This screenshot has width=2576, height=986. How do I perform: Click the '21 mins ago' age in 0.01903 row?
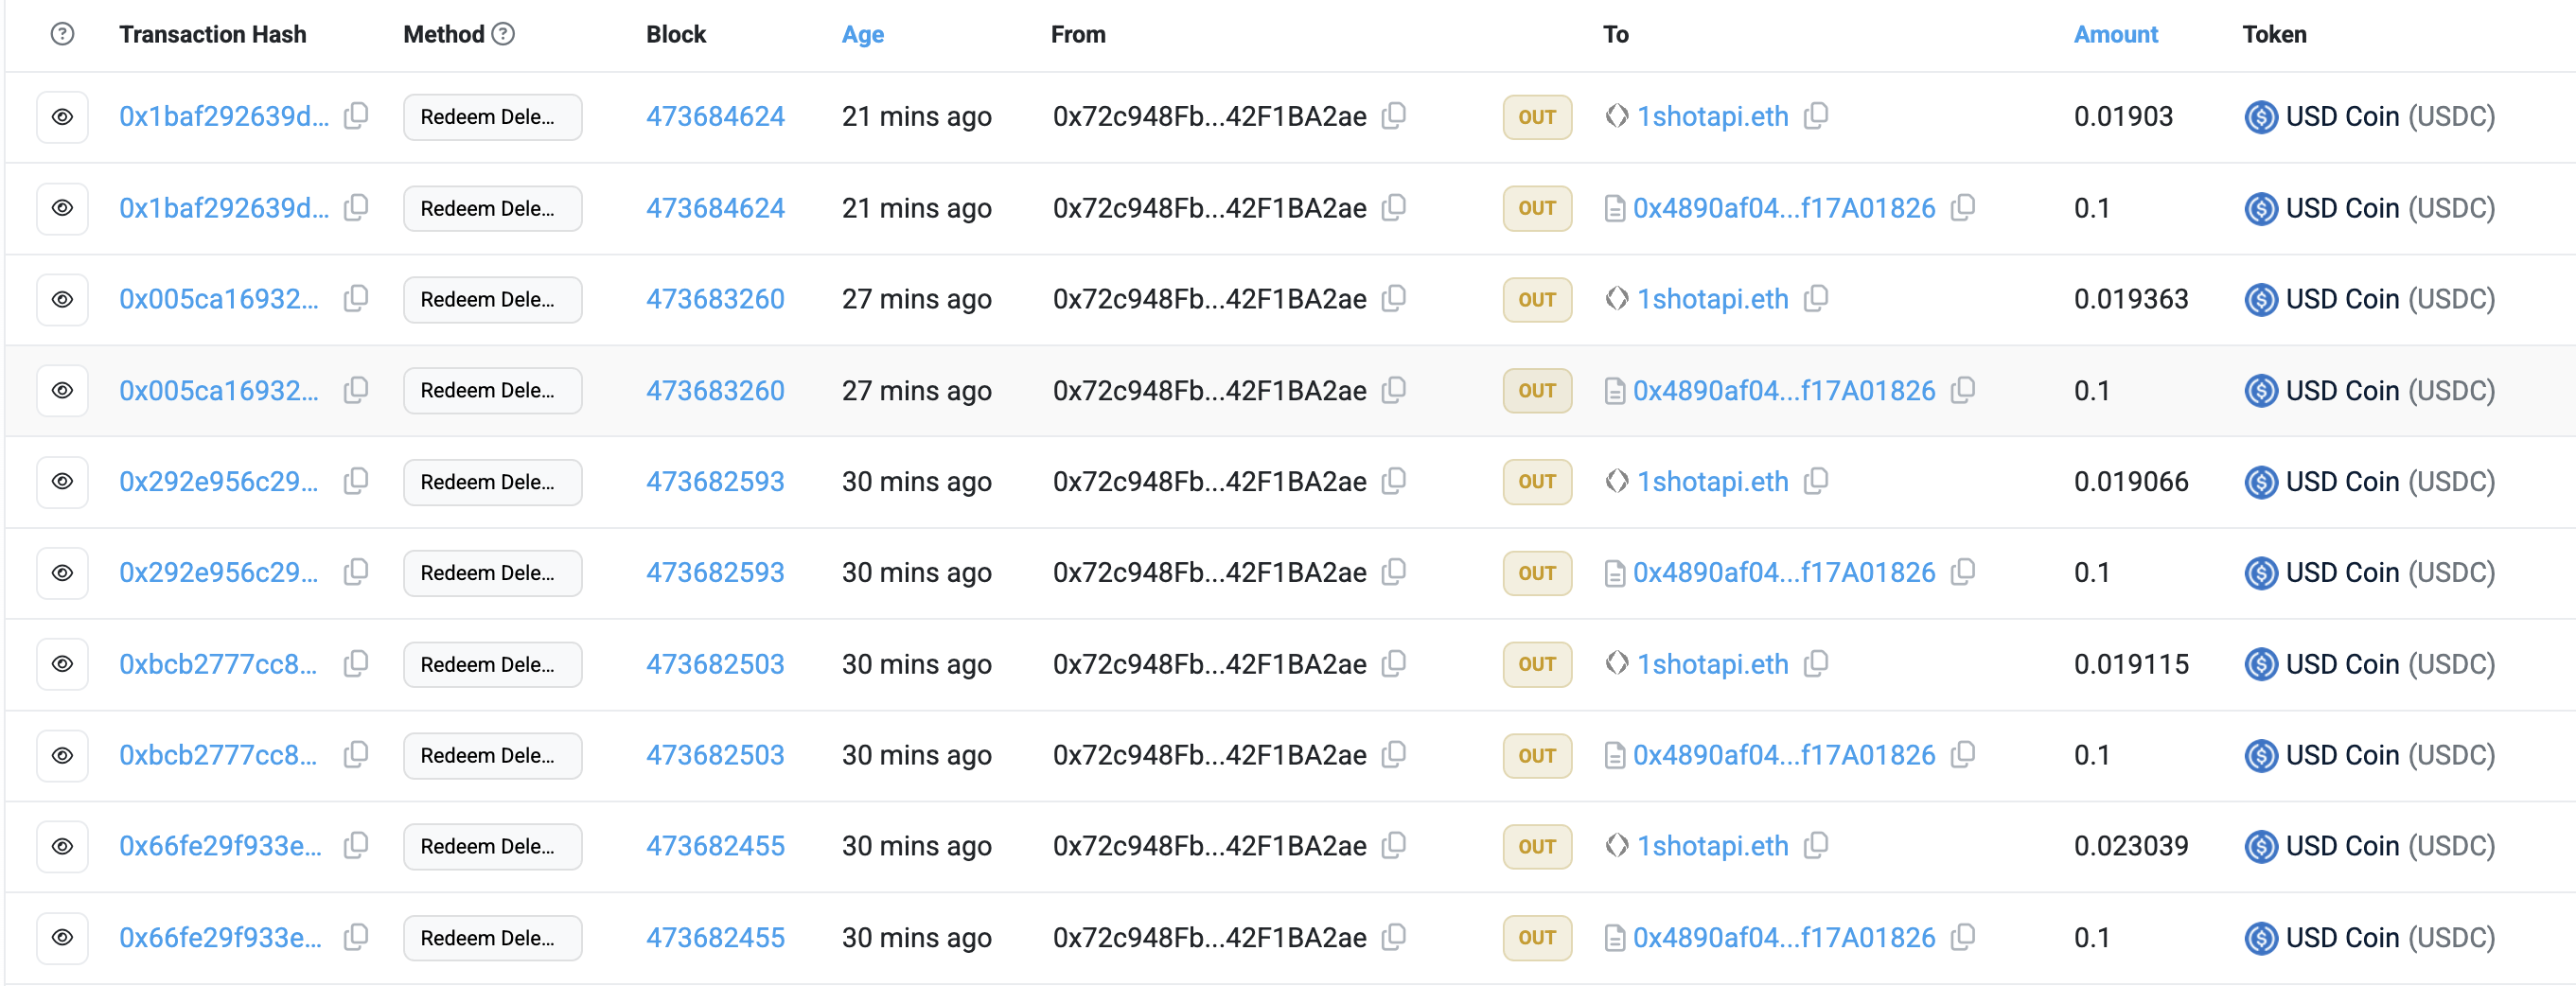click(916, 117)
